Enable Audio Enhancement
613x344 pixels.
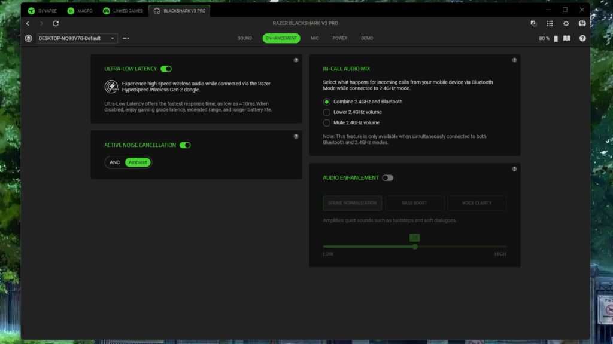click(387, 177)
